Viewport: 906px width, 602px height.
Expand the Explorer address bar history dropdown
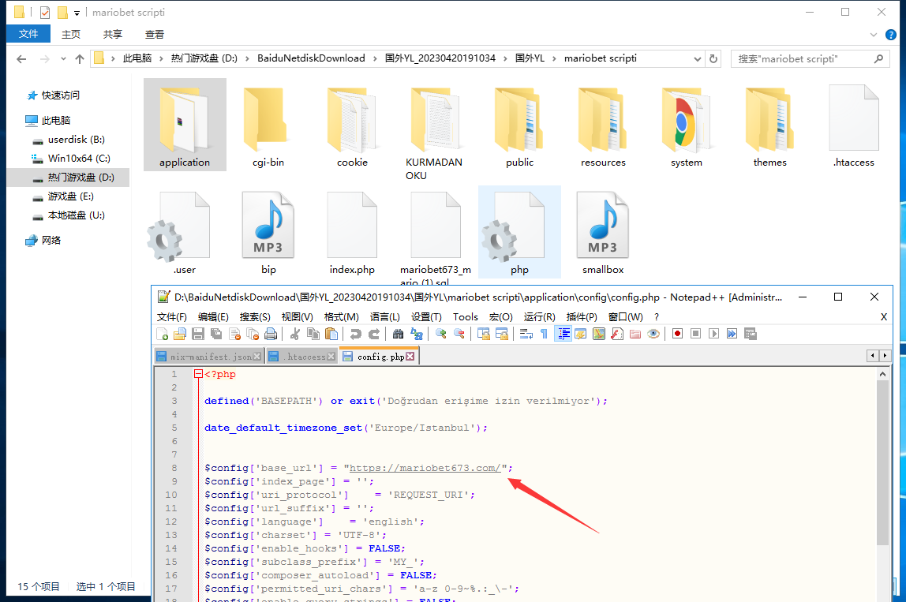[698, 58]
